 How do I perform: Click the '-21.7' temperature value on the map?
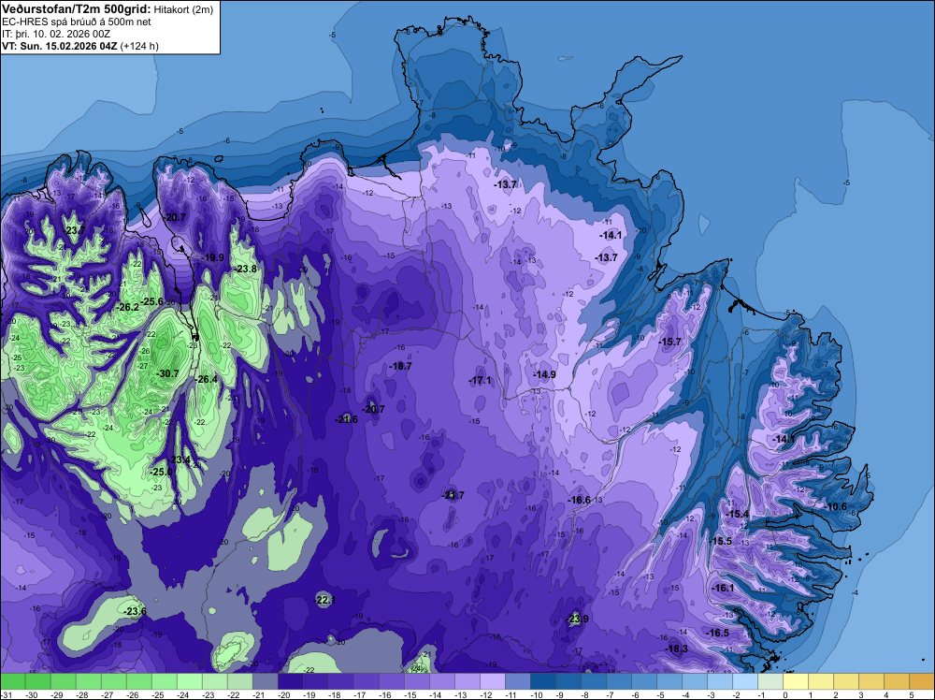point(453,495)
